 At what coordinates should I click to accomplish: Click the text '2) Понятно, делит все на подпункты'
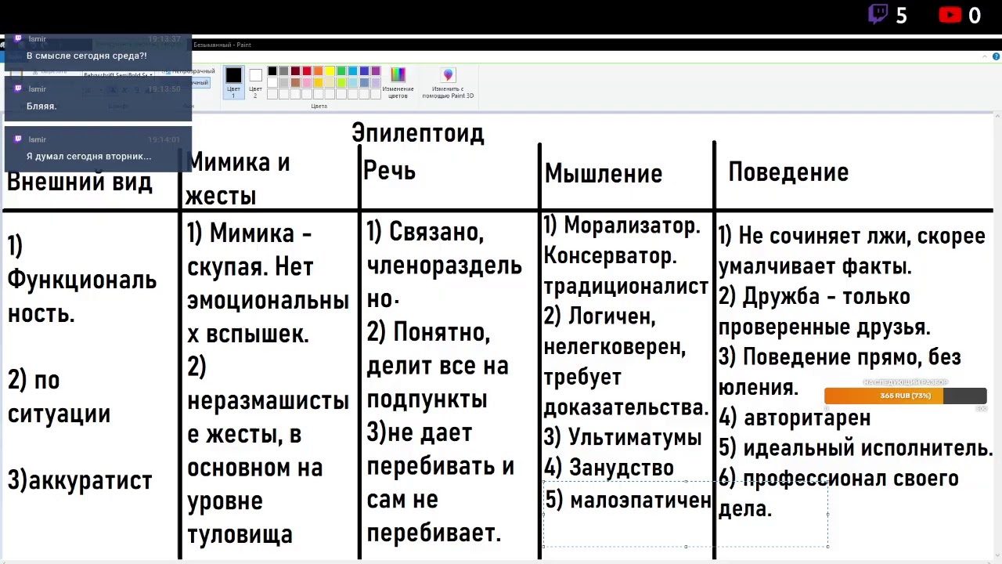coord(438,365)
